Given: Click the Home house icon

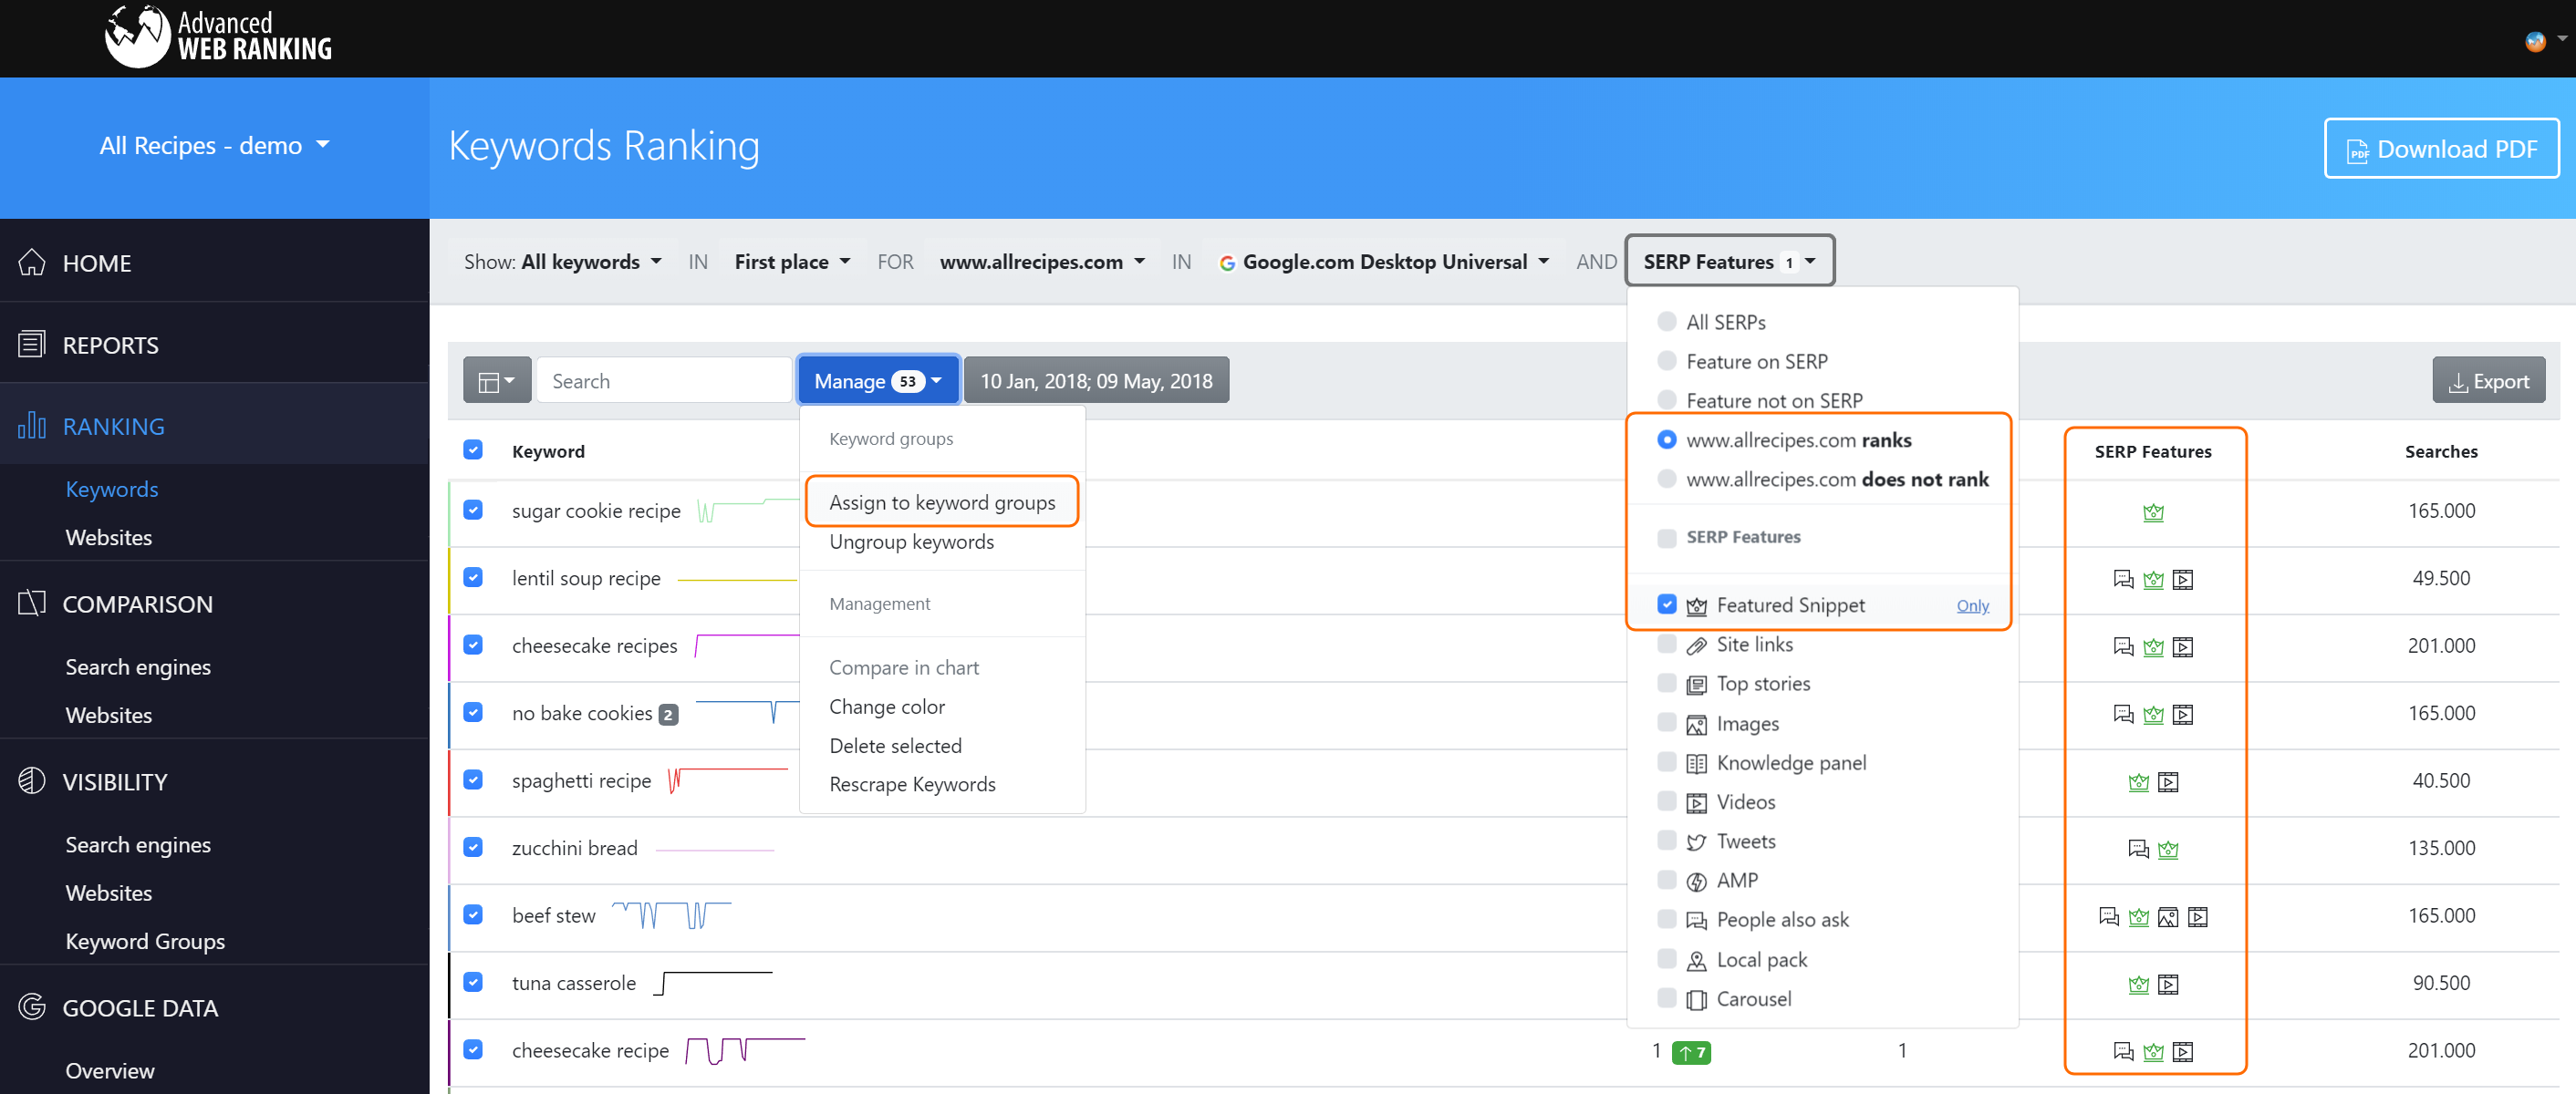Looking at the screenshot, I should pyautogui.click(x=32, y=262).
